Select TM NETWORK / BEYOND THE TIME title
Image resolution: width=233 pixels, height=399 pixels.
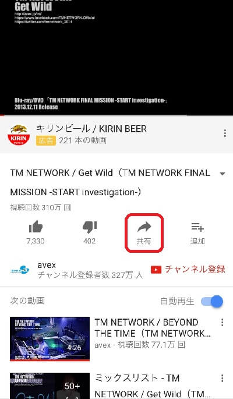153,328
